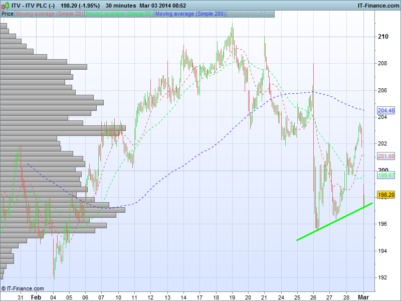The height and width of the screenshot is (301, 401).
Task: Click the 210 level on price axis
Action: tap(383, 37)
